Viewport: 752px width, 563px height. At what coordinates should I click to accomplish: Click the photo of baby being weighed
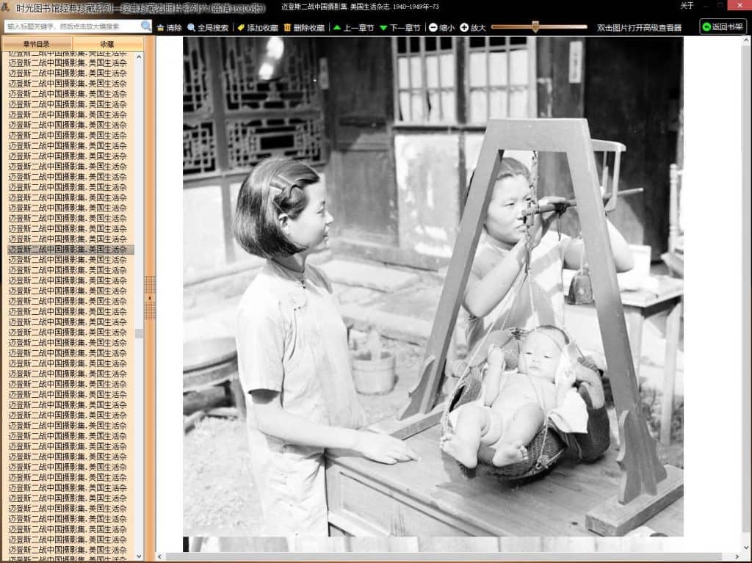pos(433,286)
